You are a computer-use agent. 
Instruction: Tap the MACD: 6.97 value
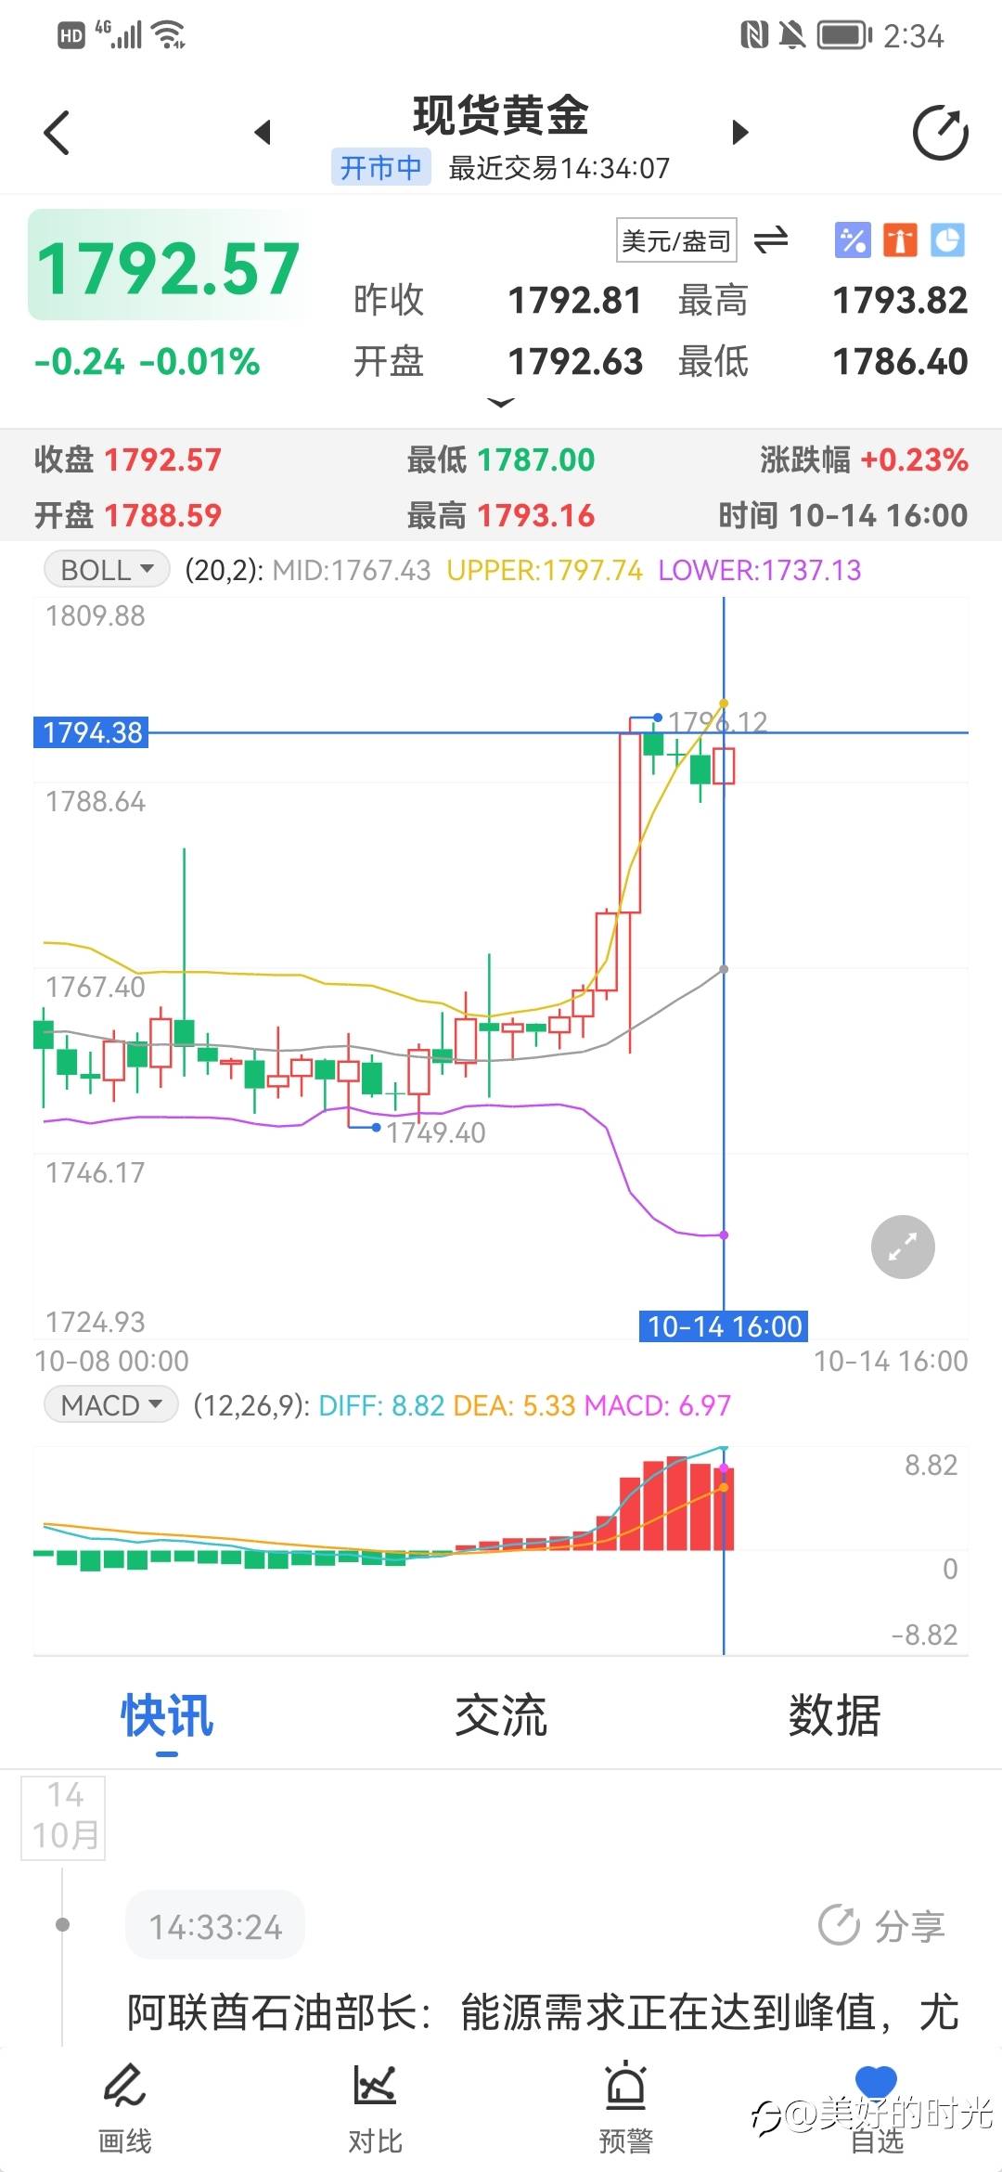(658, 1405)
